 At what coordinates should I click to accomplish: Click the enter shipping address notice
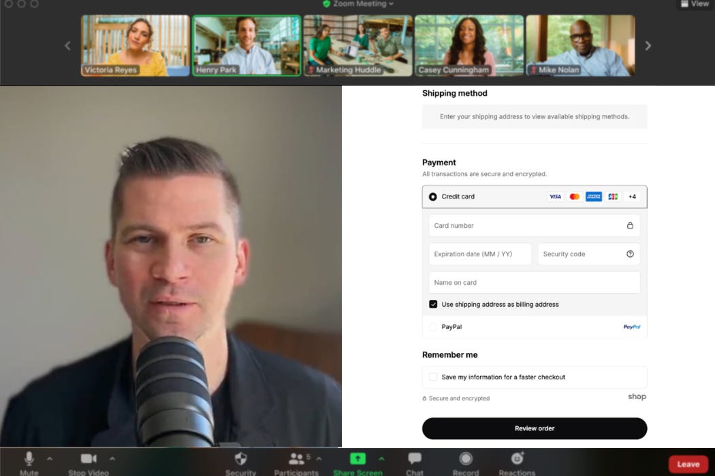click(535, 116)
